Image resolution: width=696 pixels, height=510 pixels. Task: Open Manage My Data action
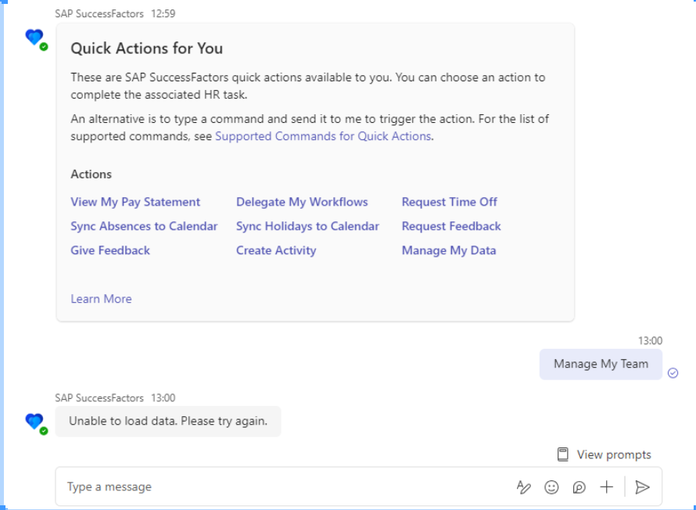[449, 250]
